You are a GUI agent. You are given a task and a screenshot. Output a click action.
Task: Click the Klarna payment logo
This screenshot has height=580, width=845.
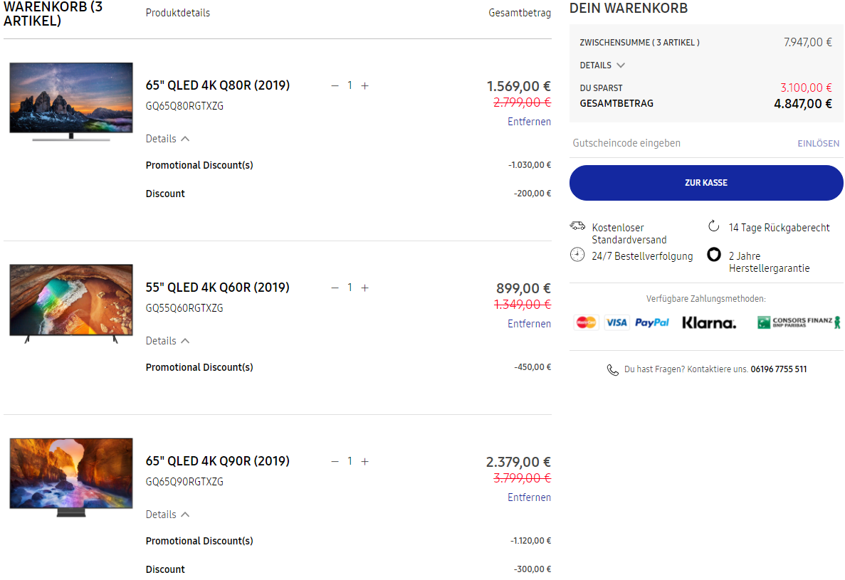pos(709,322)
